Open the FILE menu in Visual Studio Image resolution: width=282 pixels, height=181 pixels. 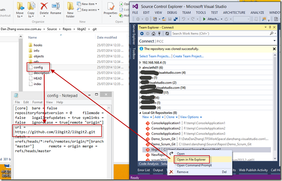[x=135, y=13]
